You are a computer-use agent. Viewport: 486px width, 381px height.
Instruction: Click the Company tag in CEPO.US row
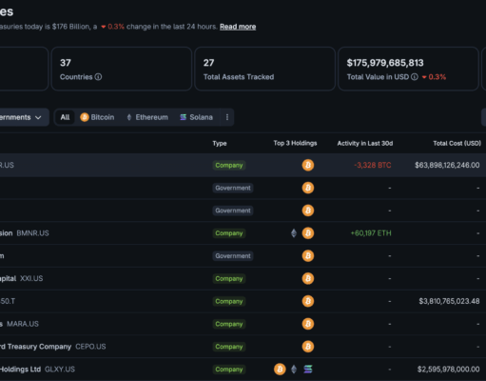(229, 347)
